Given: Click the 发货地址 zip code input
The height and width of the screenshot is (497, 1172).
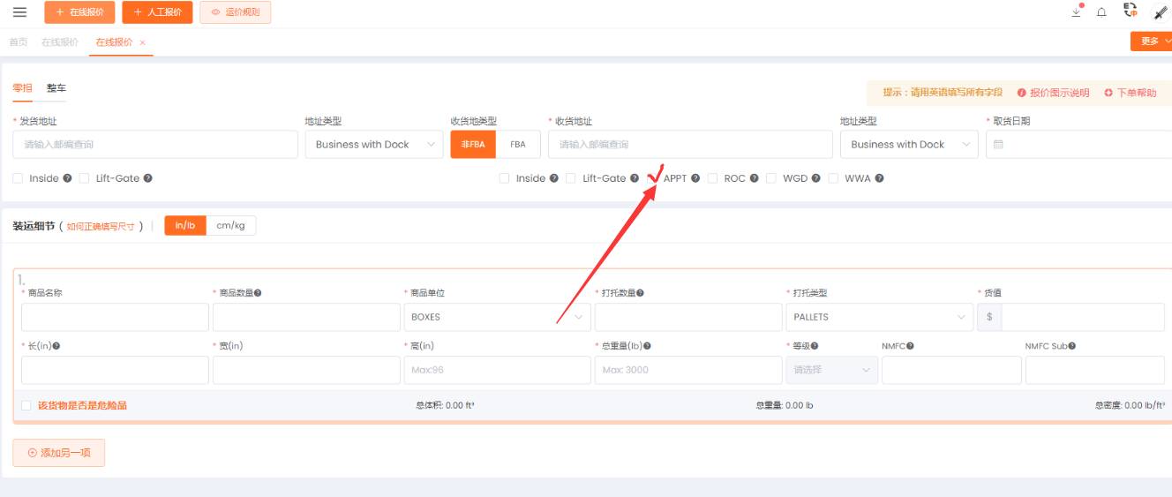Looking at the screenshot, I should point(154,145).
